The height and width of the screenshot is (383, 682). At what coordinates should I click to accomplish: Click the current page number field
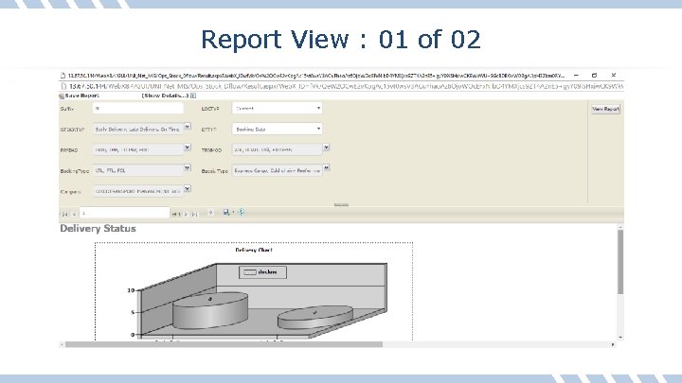point(124,213)
